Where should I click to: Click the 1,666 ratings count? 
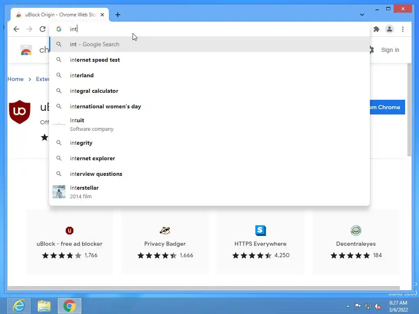click(x=187, y=256)
